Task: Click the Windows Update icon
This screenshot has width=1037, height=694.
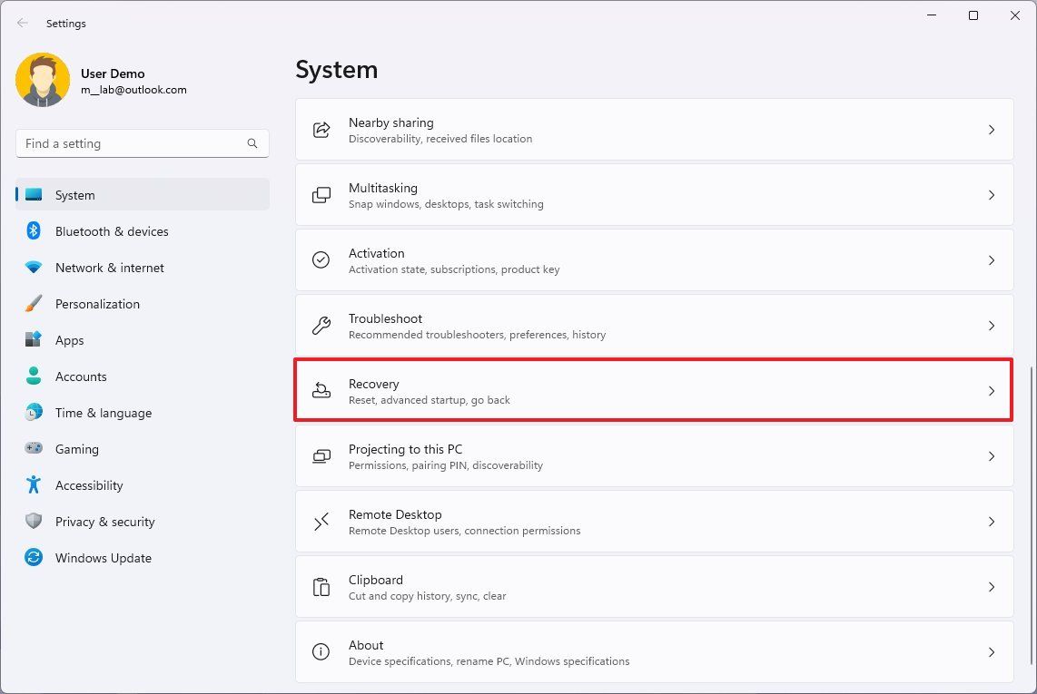Action: 33,558
